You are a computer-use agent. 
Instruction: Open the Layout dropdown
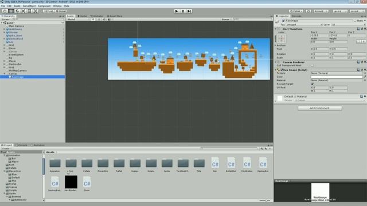click(357, 11)
